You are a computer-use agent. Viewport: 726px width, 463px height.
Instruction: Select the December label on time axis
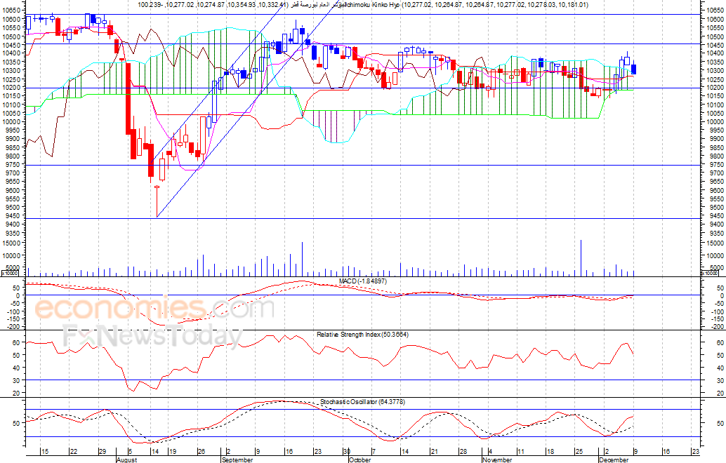click(x=614, y=459)
